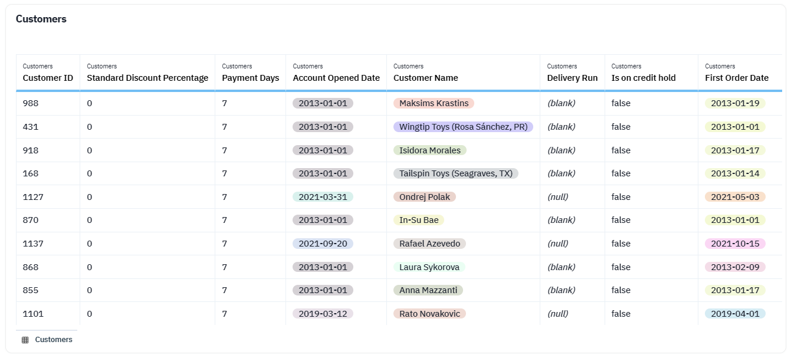This screenshot has height=358, width=791.
Task: Select the 2021-10-15 first order date pill
Action: (x=735, y=244)
